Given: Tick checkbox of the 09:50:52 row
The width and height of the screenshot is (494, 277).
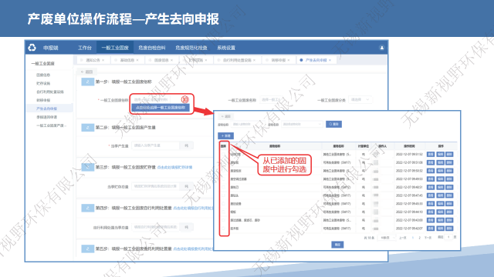Looking at the screenshot, I should [x=224, y=171].
